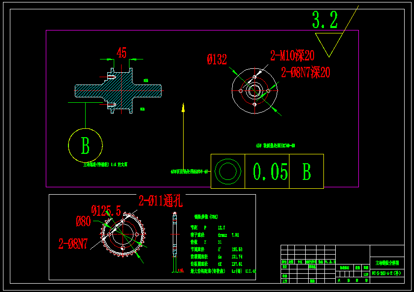Select the sprocket parameter table heading
Image resolution: width=414 pixels, height=292 pixels.
(206, 217)
